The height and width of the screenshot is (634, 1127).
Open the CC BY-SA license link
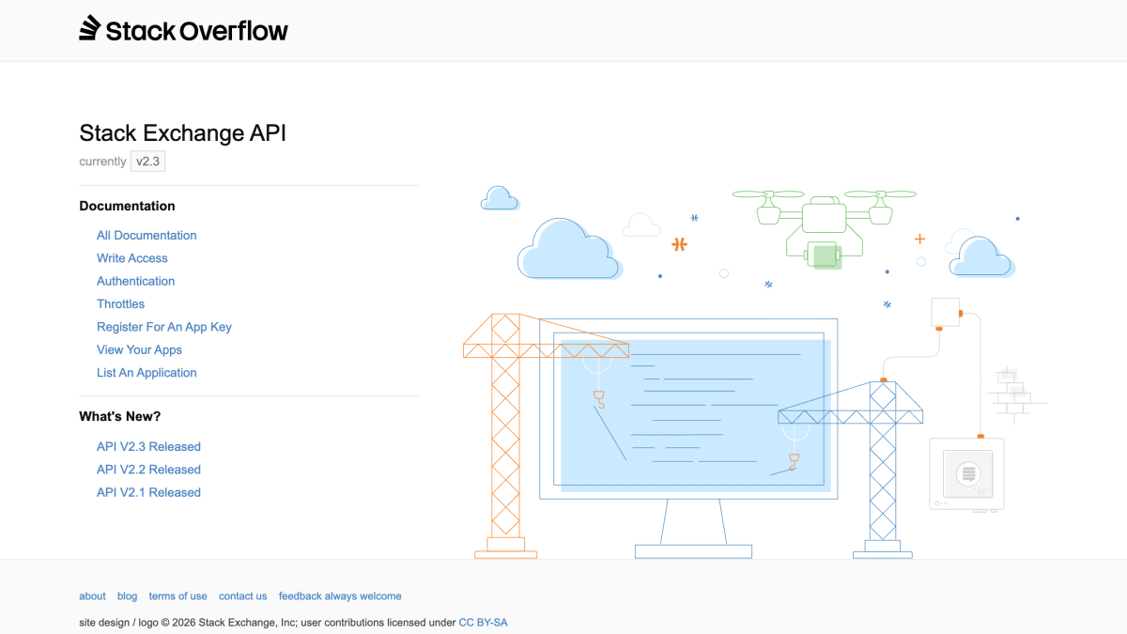tap(483, 623)
